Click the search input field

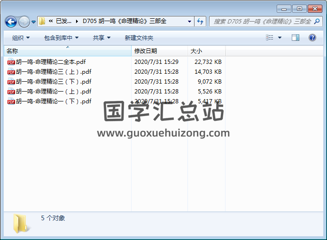pos(261,21)
